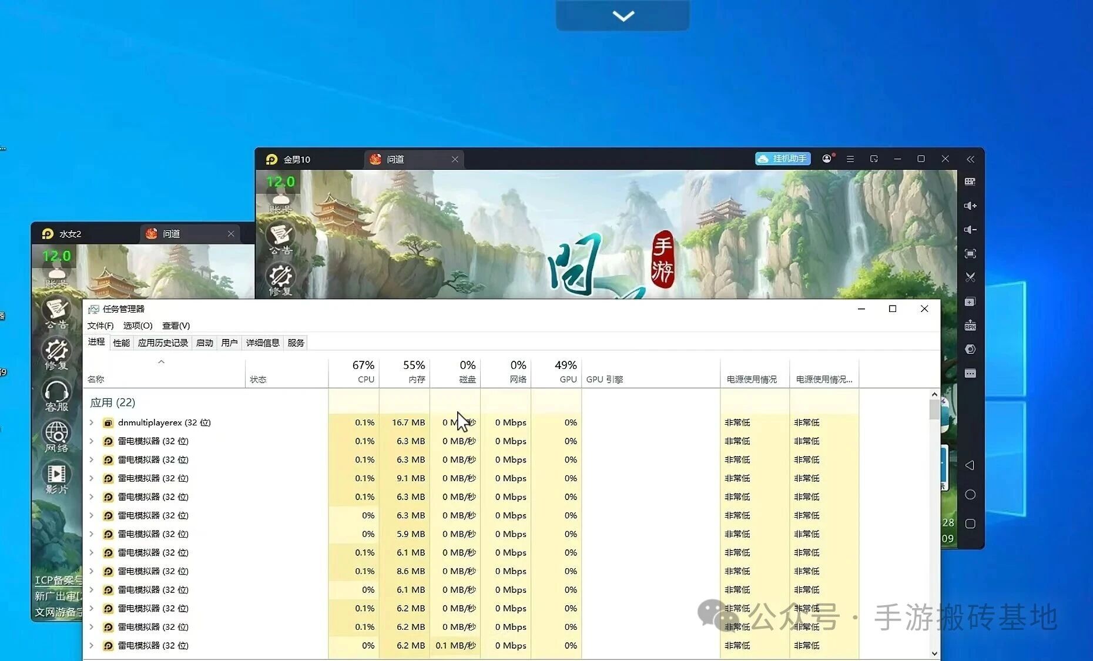Select the 应用 (22) group heading

(x=113, y=402)
